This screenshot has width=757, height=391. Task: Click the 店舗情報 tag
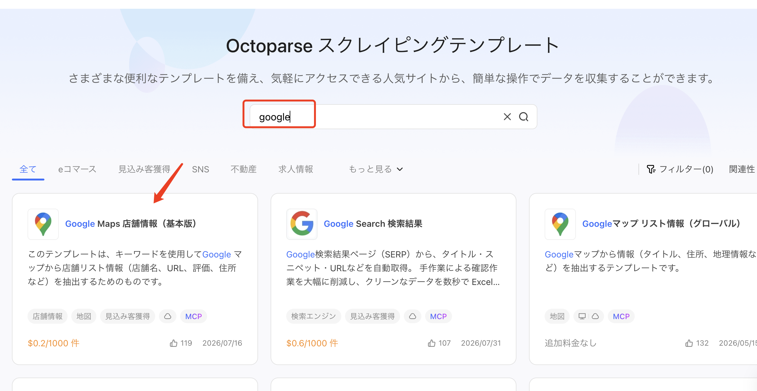click(x=48, y=316)
